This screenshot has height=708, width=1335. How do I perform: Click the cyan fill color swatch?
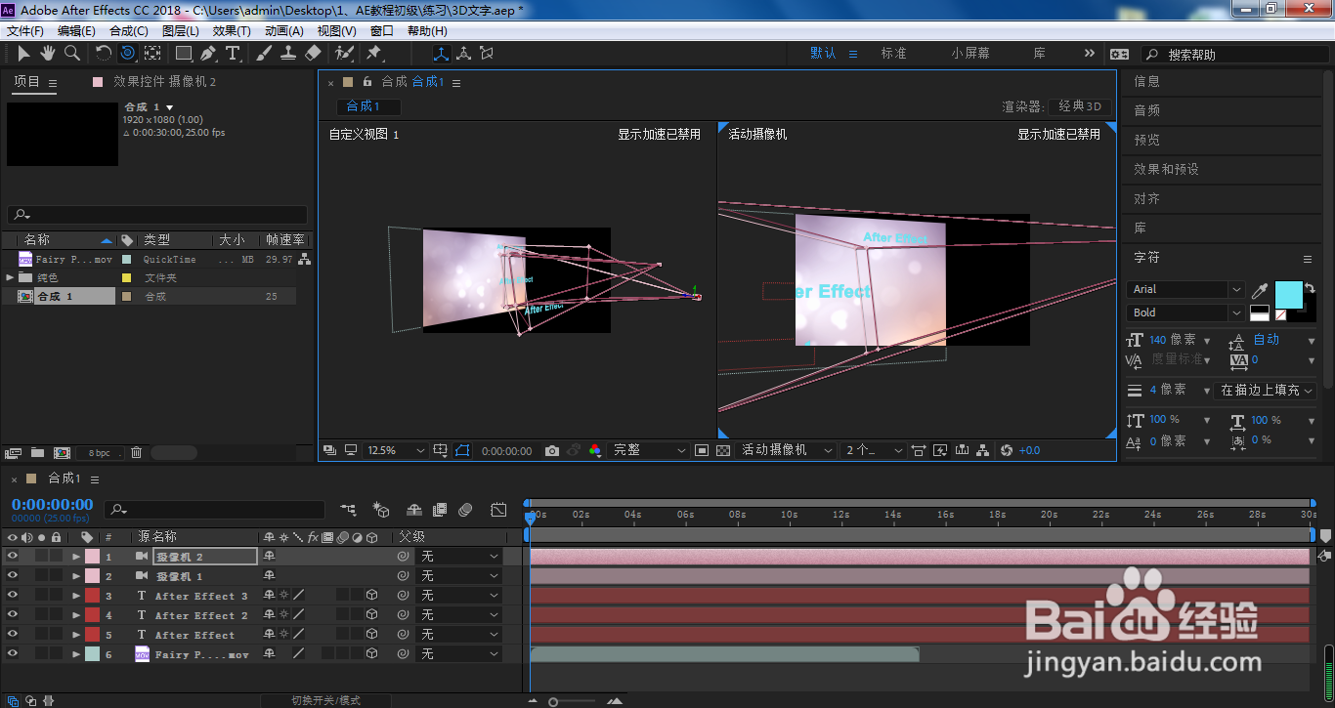(x=1289, y=295)
